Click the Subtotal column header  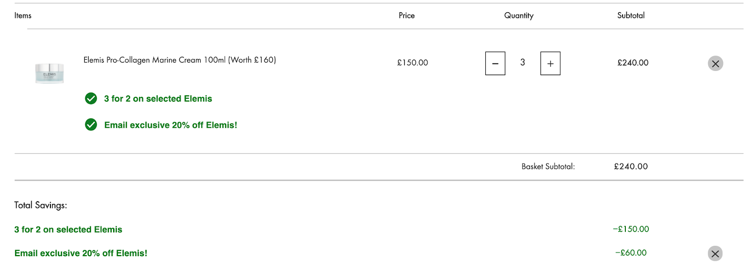[x=631, y=16]
